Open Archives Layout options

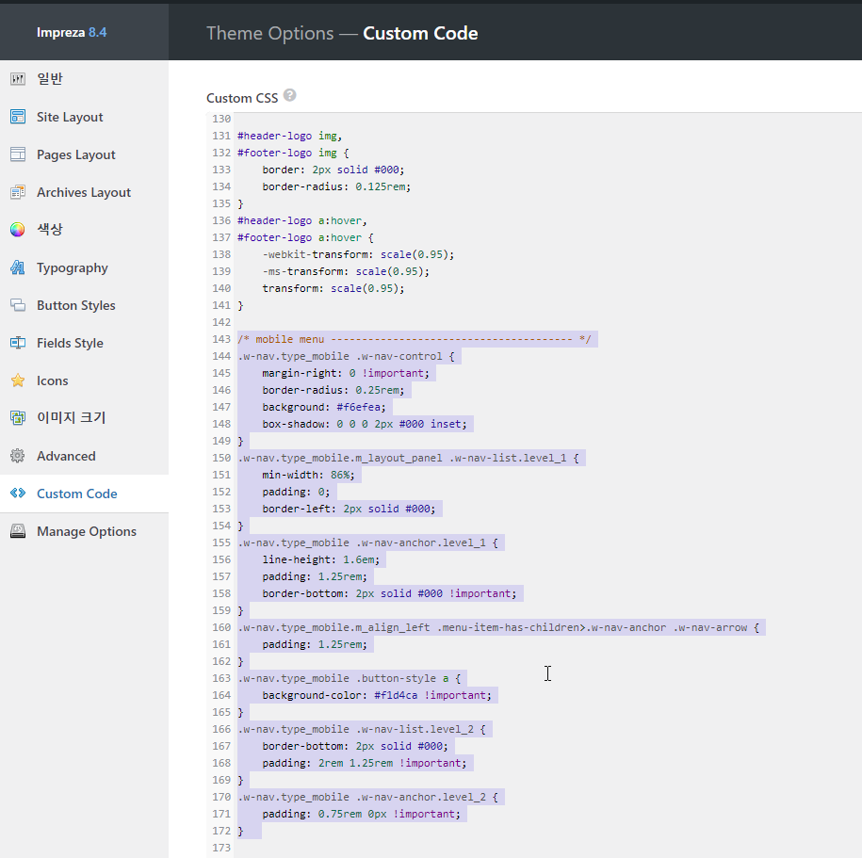tap(84, 192)
